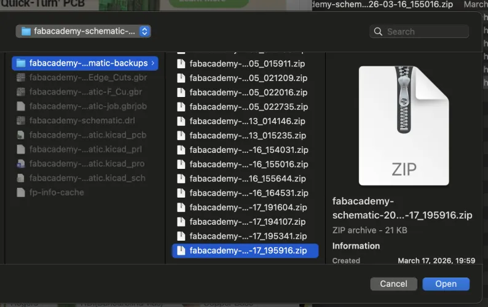Select the fabacademy-...matic-backups folder
The width and height of the screenshot is (488, 307).
coord(85,63)
